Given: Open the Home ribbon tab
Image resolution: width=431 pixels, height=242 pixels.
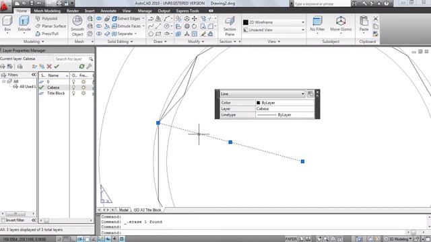Looking at the screenshot, I should (22, 11).
